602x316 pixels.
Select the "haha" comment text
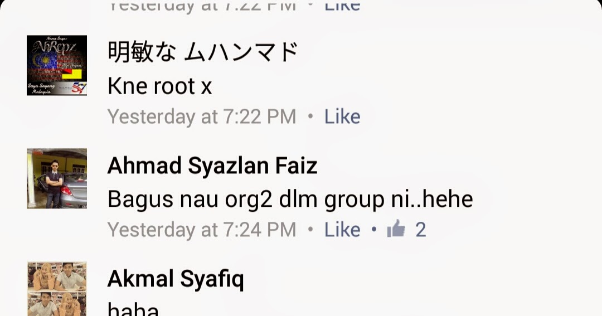(x=133, y=309)
